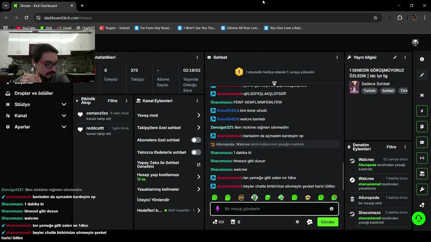Screen dimensions: 431x242
Task: Open the panda profile avatar top right
Action: coord(415,42)
